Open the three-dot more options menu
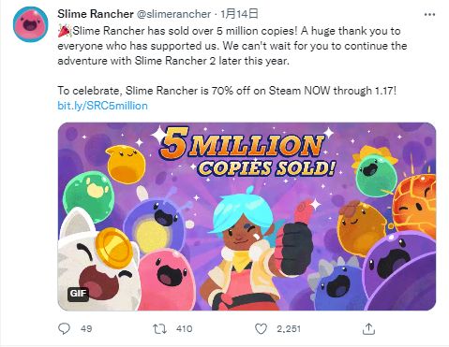The width and height of the screenshot is (449, 347). click(429, 15)
